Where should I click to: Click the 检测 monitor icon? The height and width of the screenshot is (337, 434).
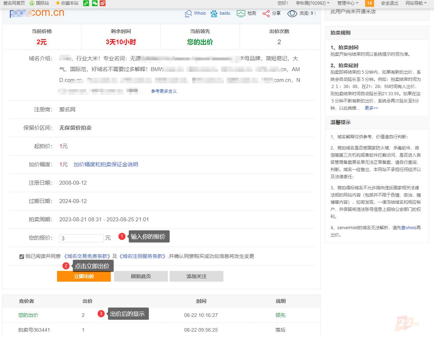[x=241, y=14]
